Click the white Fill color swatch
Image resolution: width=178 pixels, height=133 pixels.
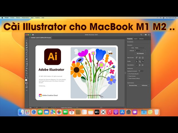pyautogui.click(x=26, y=80)
